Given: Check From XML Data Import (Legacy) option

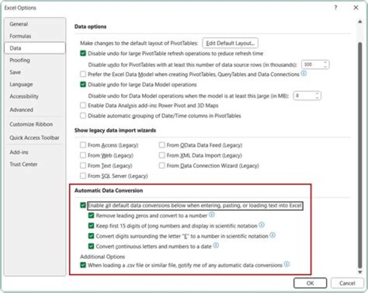Looking at the screenshot, I should click(162, 155).
